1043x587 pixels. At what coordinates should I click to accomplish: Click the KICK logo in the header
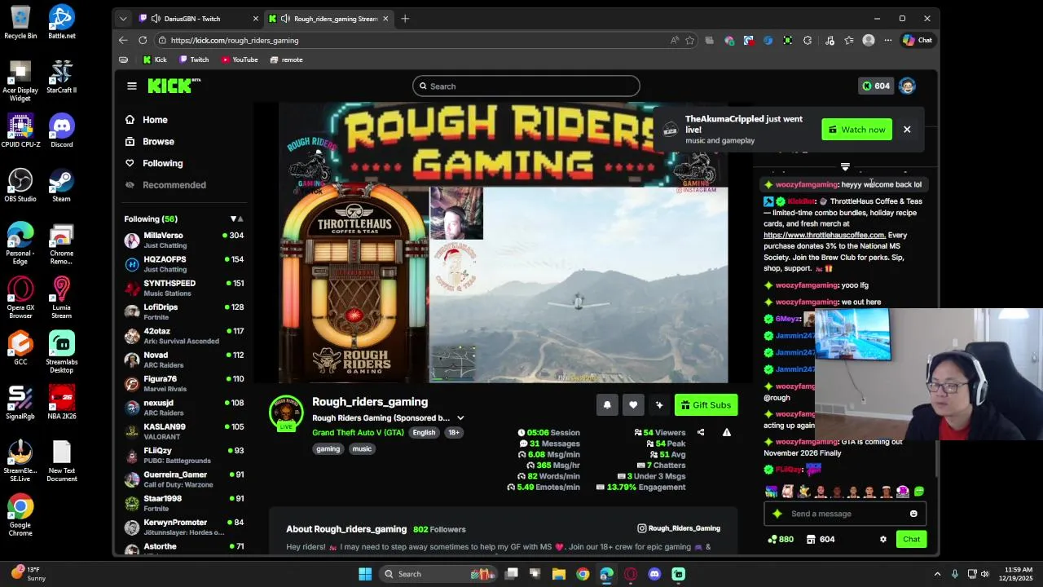point(174,86)
